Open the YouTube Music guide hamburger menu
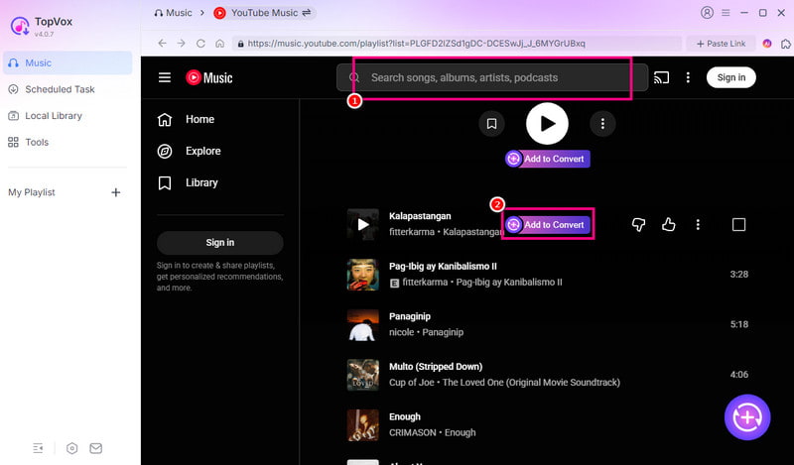 coord(165,77)
